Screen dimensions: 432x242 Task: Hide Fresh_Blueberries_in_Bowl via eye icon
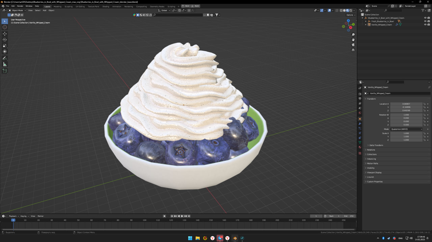[x=425, y=21]
